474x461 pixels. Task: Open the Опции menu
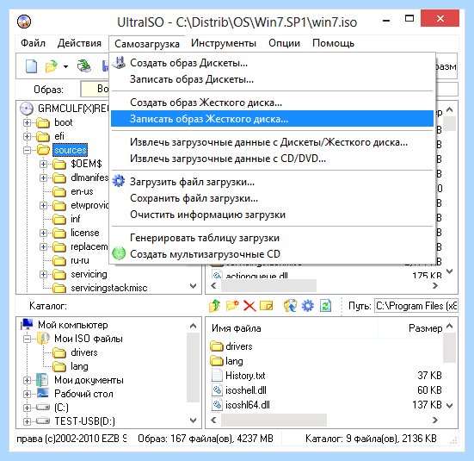284,43
